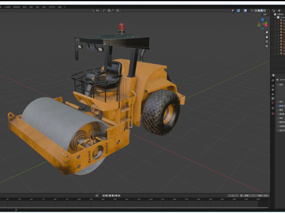
Task: Toggle perspective/orthographic grid icon
Action: [x=267, y=46]
